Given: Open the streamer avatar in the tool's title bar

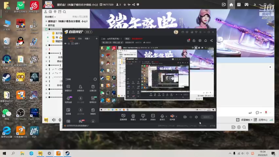Looking at the screenshot, I should click(176, 32).
